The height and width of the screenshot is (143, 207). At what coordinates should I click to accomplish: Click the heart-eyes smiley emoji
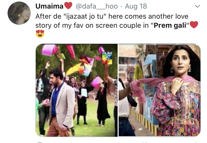point(40,34)
